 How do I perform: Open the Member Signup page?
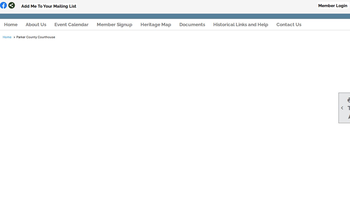(114, 25)
